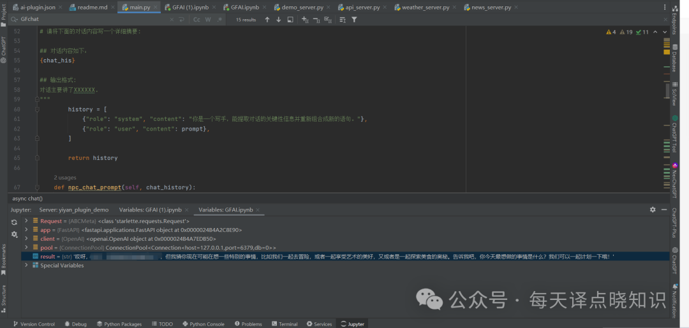The width and height of the screenshot is (689, 328).
Task: Click the Version Control button
Action: (34, 324)
